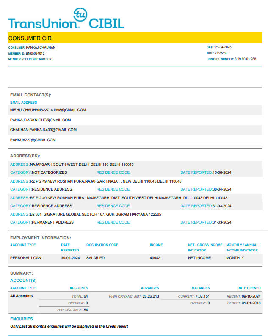
Task: Select the All Accounts row label
Action: [x=21, y=296]
